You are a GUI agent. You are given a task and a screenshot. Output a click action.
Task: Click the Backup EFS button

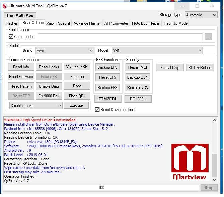(x=107, y=67)
